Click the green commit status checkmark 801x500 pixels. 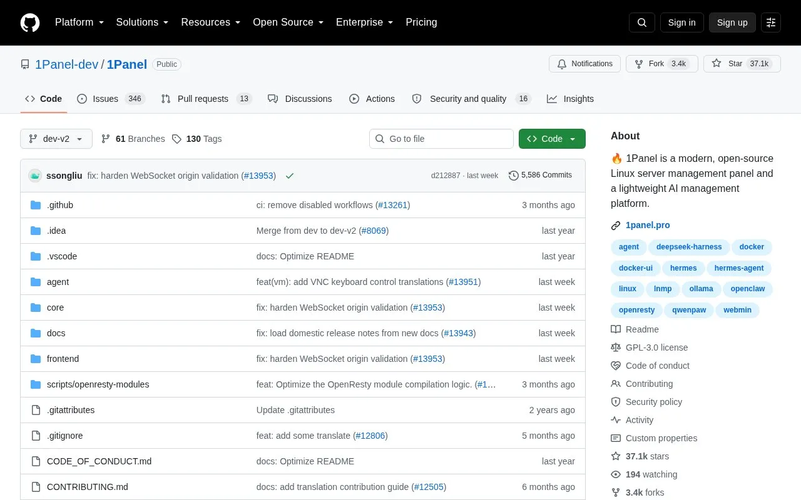point(290,176)
